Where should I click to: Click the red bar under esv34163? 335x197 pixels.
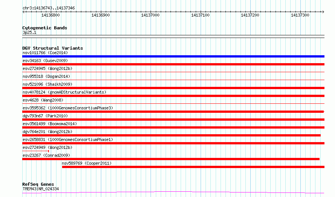(x=173, y=64)
